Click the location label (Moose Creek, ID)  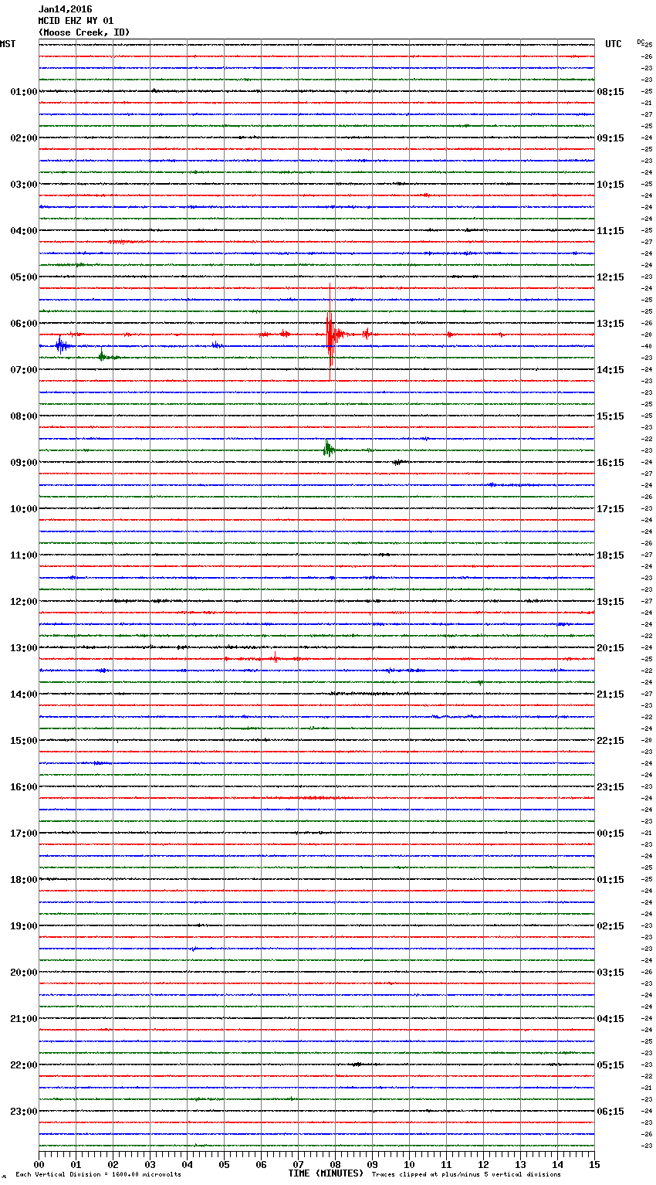84,32
